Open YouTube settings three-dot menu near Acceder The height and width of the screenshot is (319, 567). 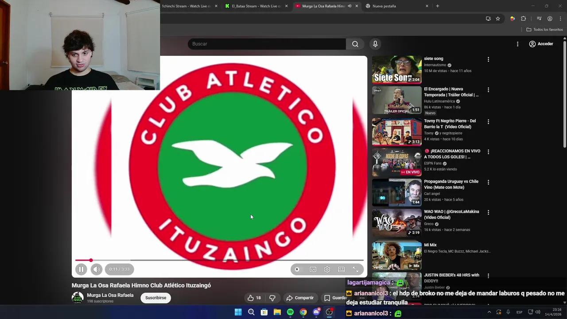point(517,44)
